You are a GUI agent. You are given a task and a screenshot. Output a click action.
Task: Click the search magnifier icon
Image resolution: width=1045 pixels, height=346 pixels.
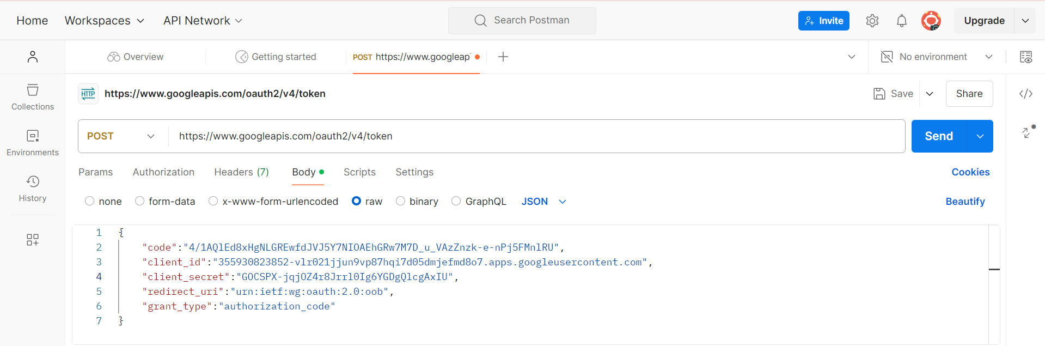(480, 21)
